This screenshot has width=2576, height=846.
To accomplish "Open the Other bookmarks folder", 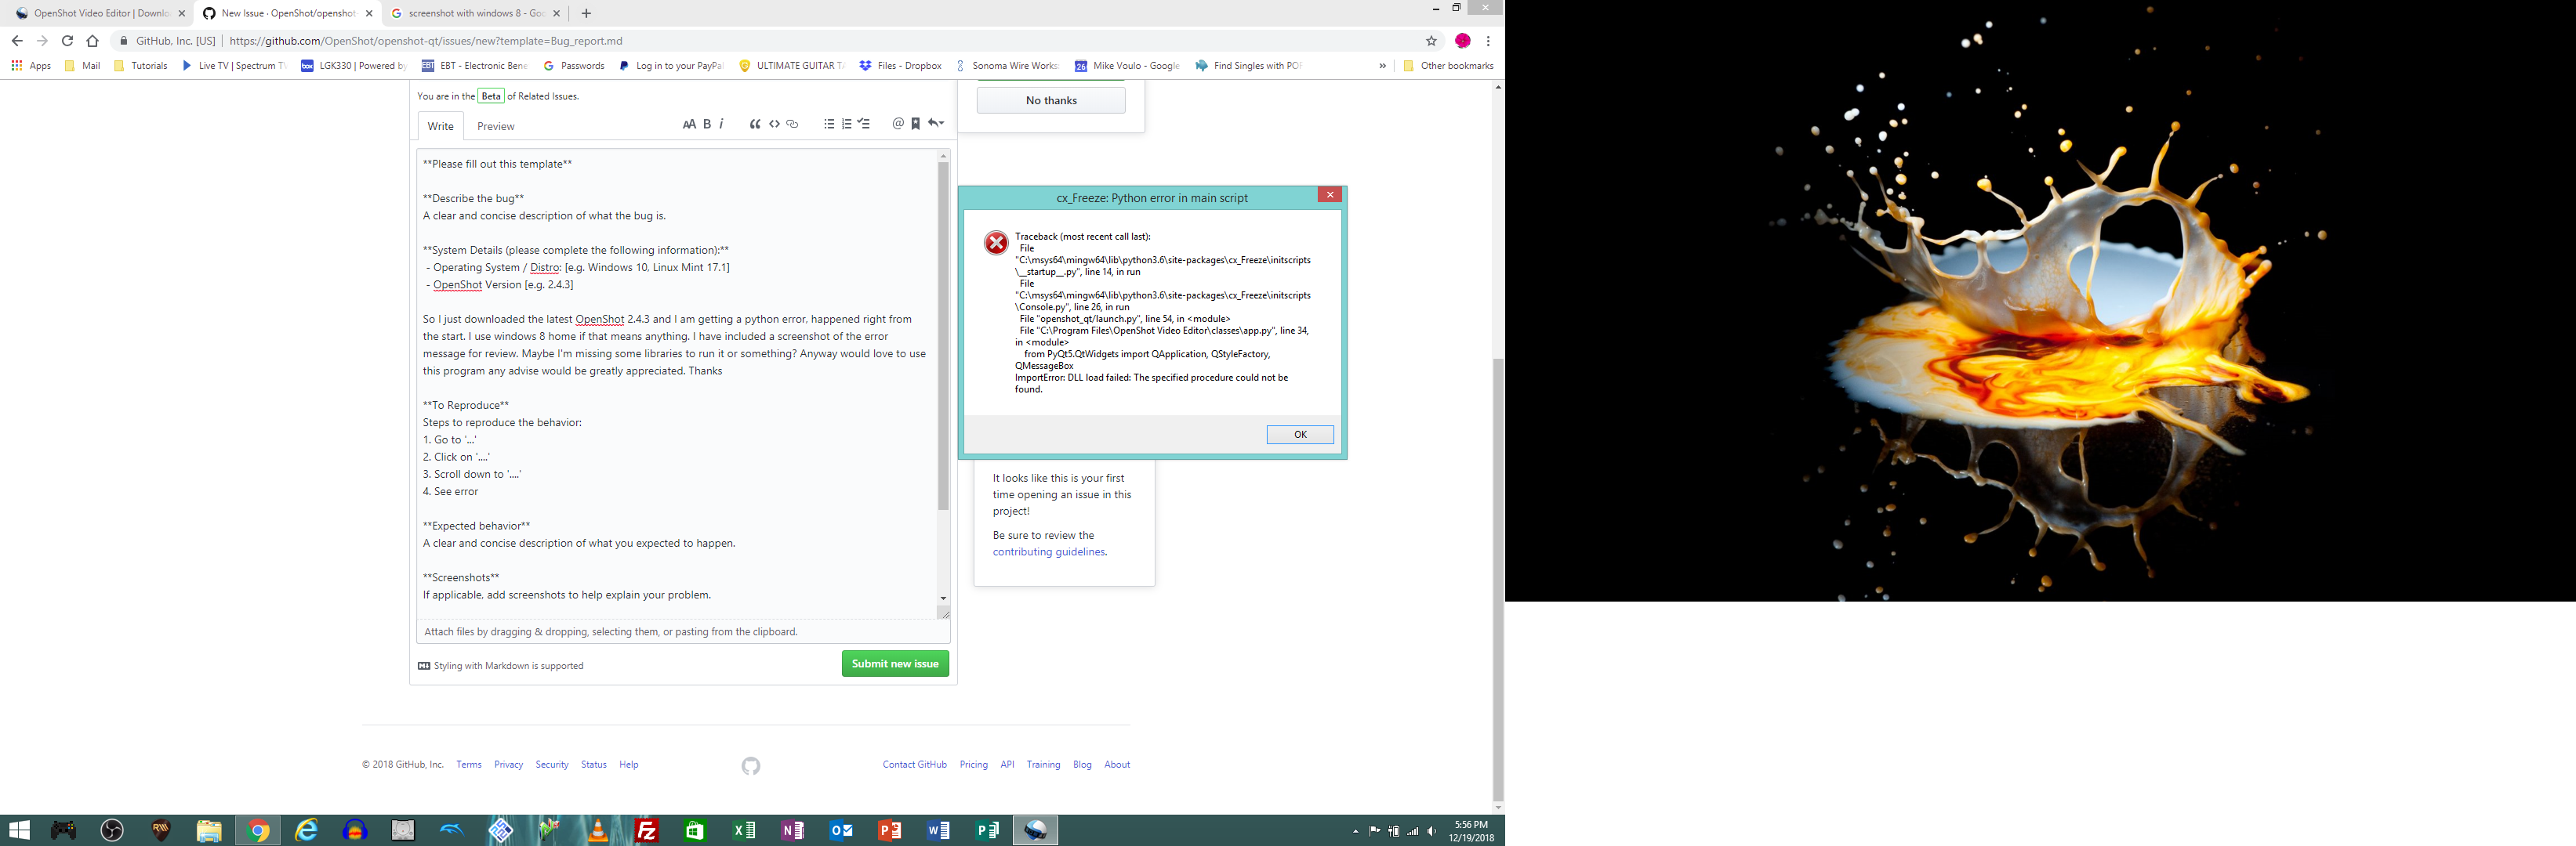I will tap(1449, 65).
